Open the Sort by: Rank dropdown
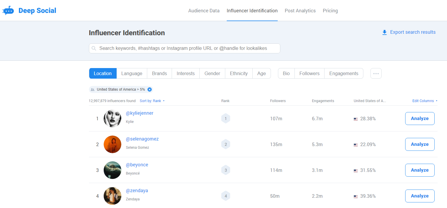This screenshot has width=447, height=208. pos(152,101)
